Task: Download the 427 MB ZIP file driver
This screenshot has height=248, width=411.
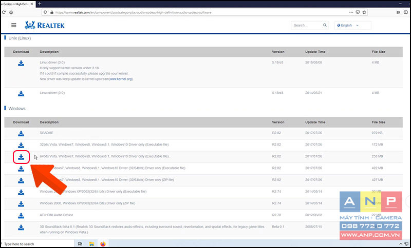Action: (x=21, y=180)
